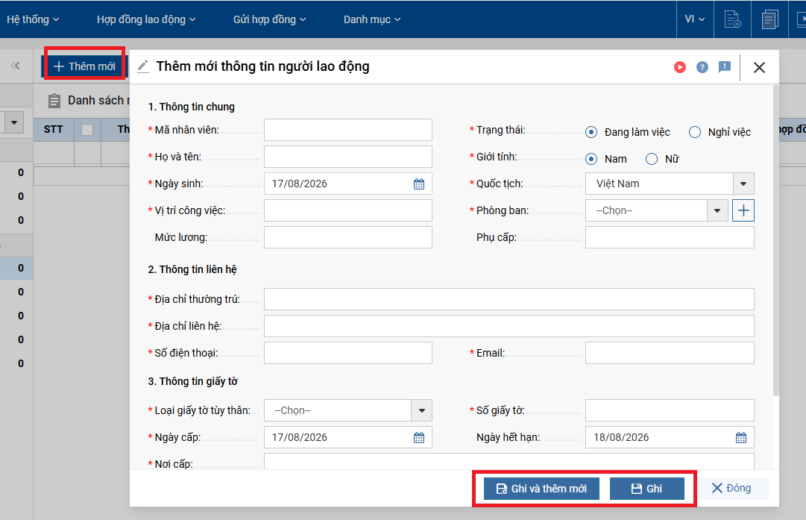Open the left sidebar dropdown arrow

(x=14, y=122)
